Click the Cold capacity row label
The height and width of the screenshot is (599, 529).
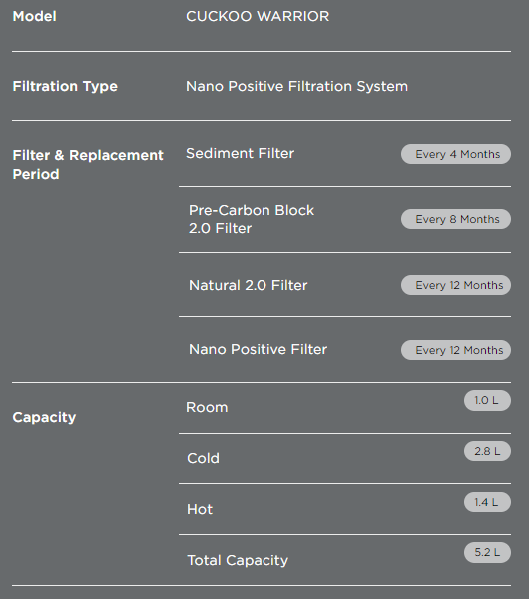click(203, 458)
